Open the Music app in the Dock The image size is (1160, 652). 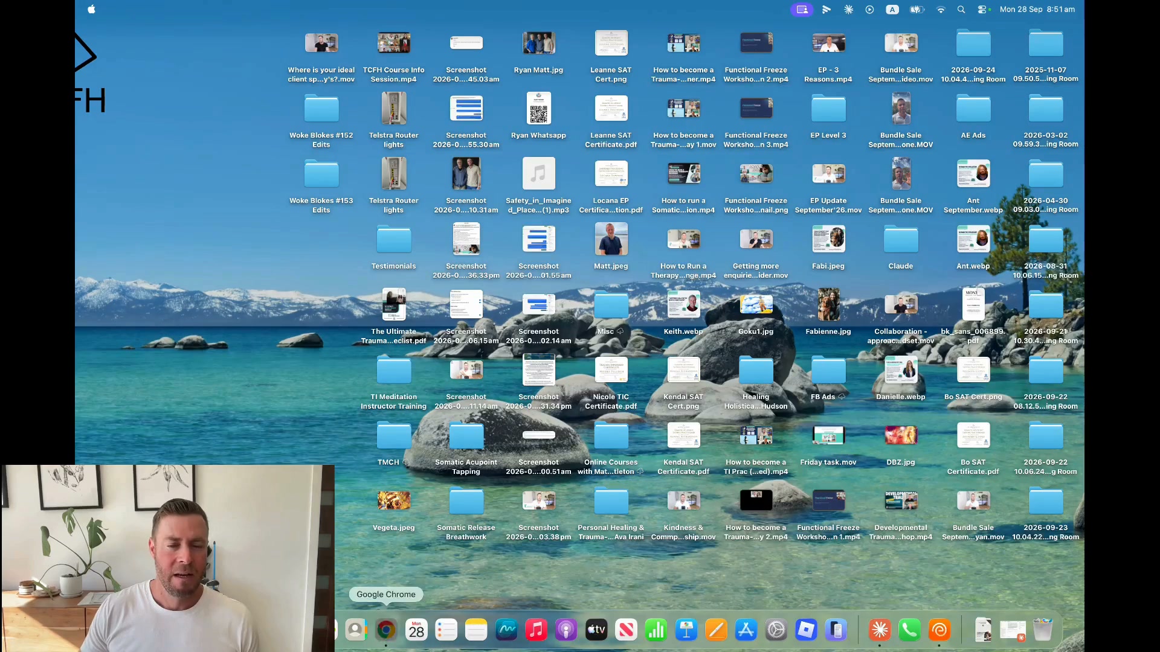pyautogui.click(x=536, y=630)
